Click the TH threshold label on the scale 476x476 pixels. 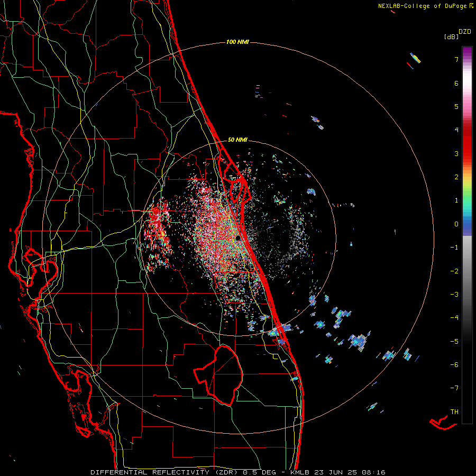pos(454,412)
